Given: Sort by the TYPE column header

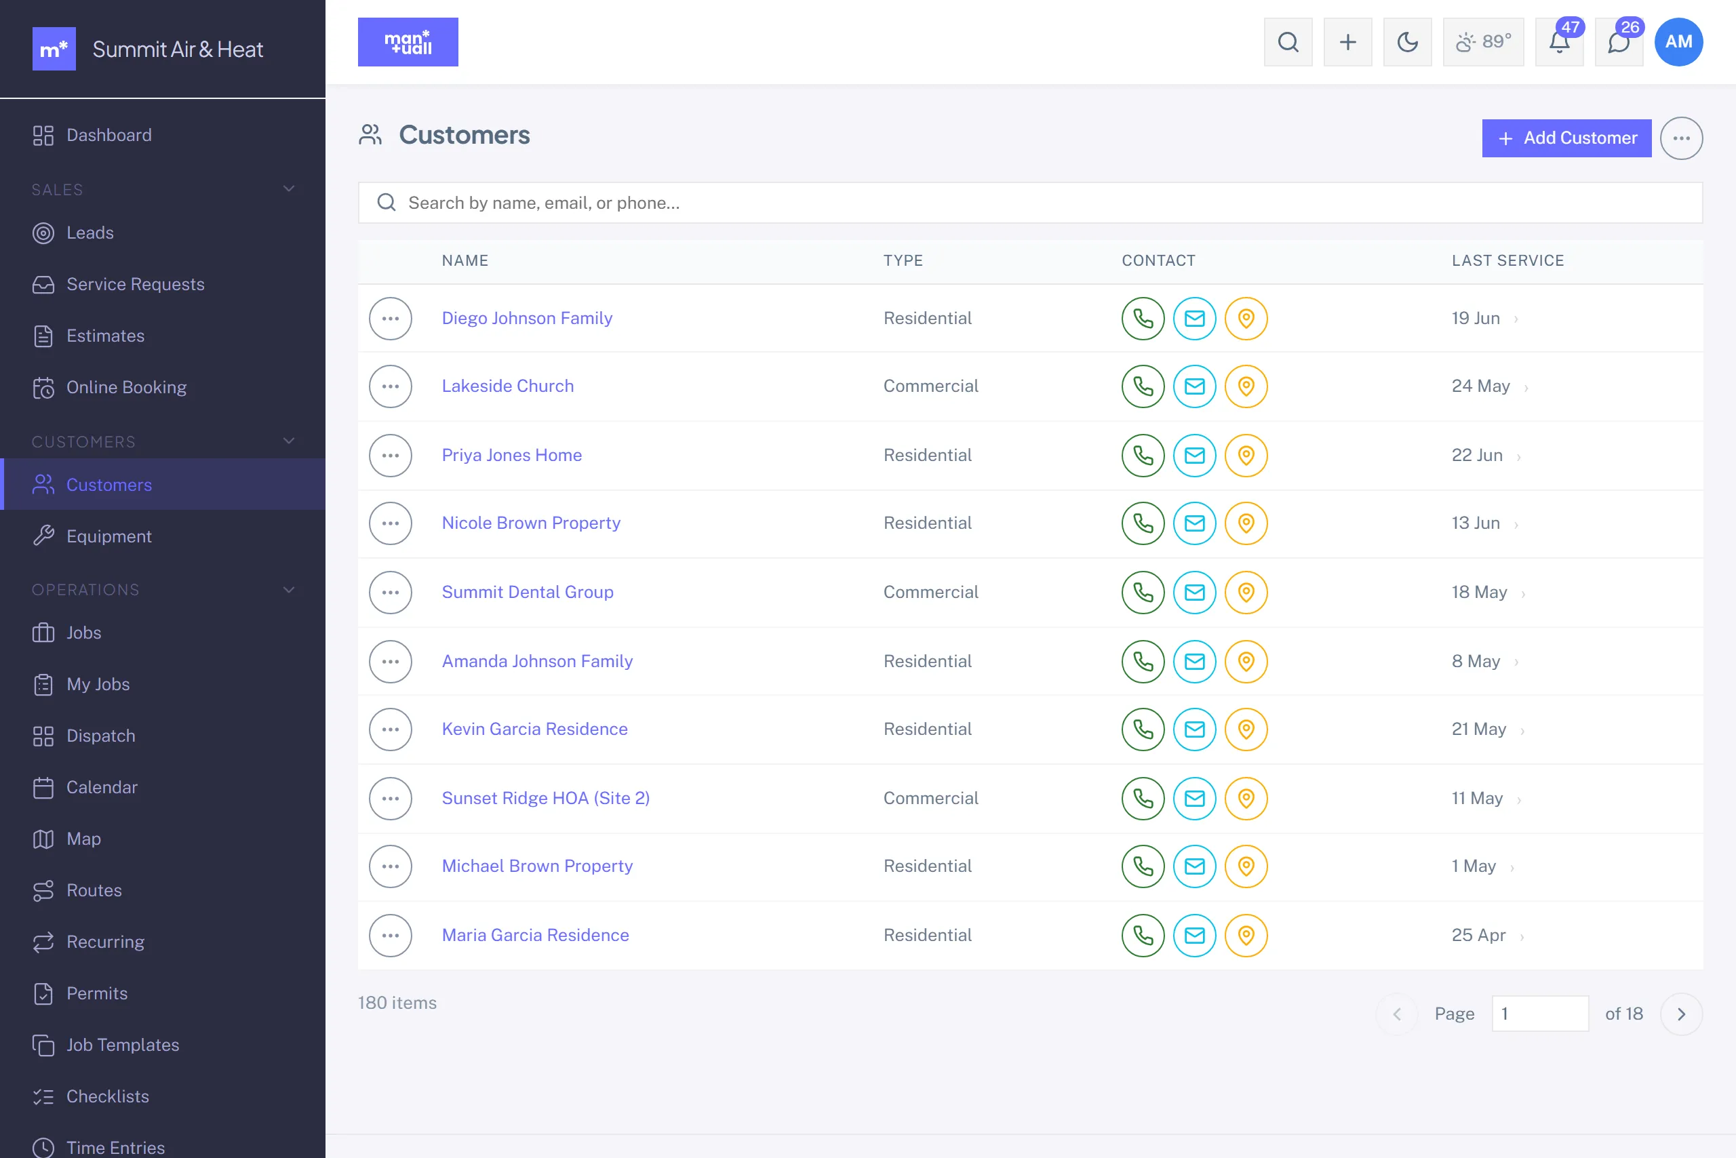Looking at the screenshot, I should [x=903, y=261].
